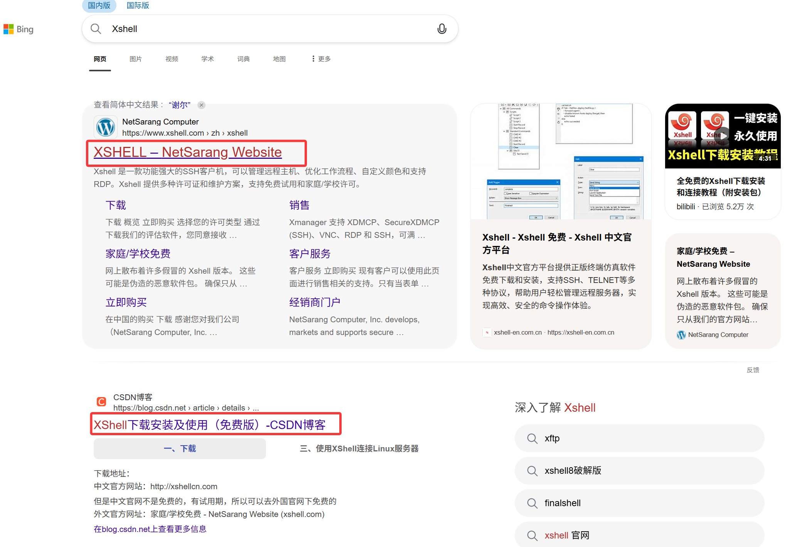
Task: Open the XShell下载安装及使用 CSDN result
Action: (210, 425)
